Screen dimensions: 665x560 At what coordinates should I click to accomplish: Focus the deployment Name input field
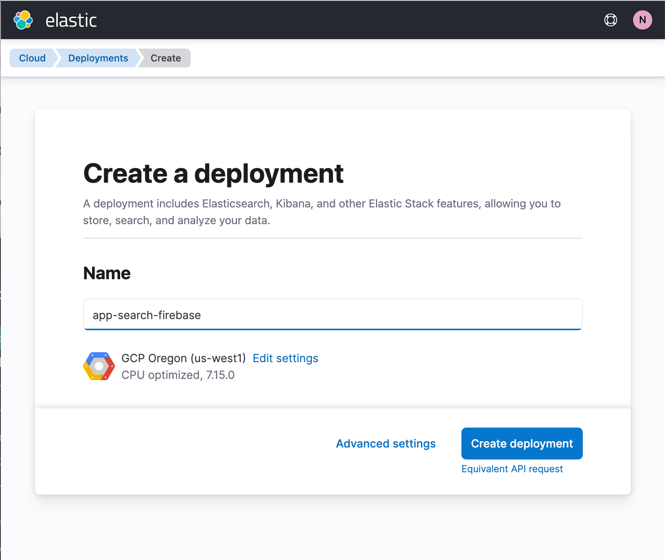pyautogui.click(x=333, y=315)
